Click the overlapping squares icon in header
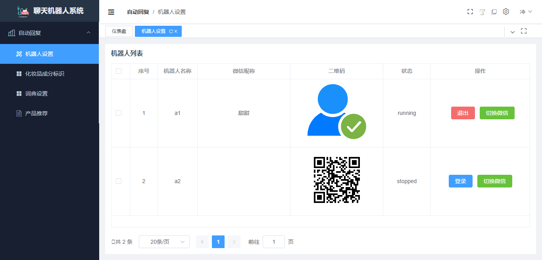The image size is (542, 260). (x=494, y=12)
